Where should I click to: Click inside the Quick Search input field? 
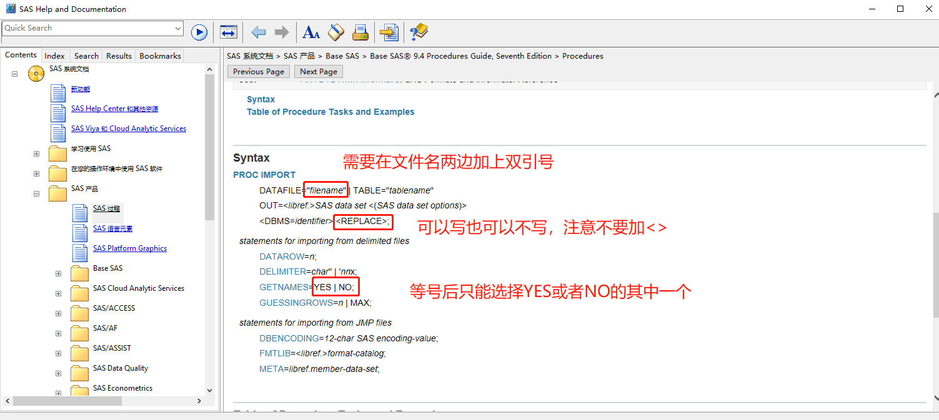87,28
